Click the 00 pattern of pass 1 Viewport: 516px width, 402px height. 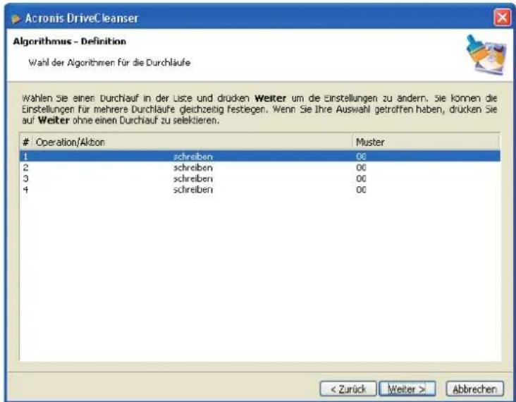361,157
